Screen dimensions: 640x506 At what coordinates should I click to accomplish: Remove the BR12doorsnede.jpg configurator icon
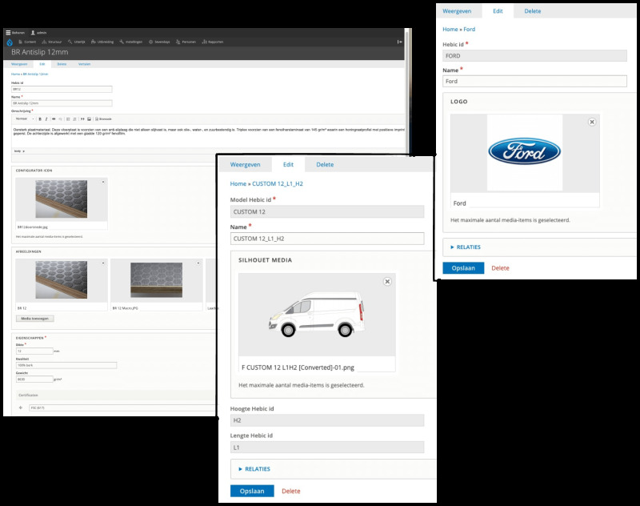click(x=103, y=183)
